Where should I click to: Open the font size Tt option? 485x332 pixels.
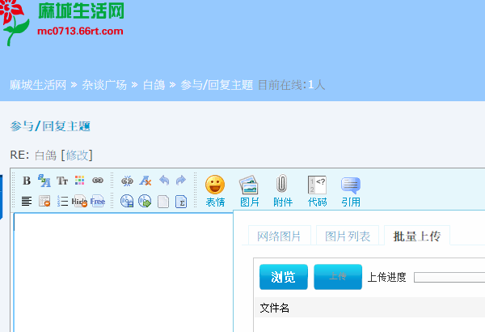62,181
